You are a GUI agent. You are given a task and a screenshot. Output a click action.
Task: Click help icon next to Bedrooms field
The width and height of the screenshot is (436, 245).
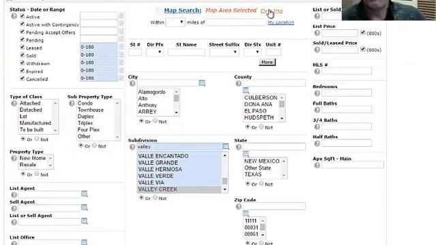[x=317, y=93]
